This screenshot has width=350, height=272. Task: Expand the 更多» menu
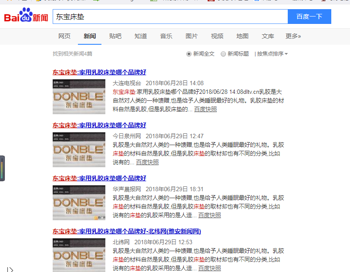[x=293, y=36]
